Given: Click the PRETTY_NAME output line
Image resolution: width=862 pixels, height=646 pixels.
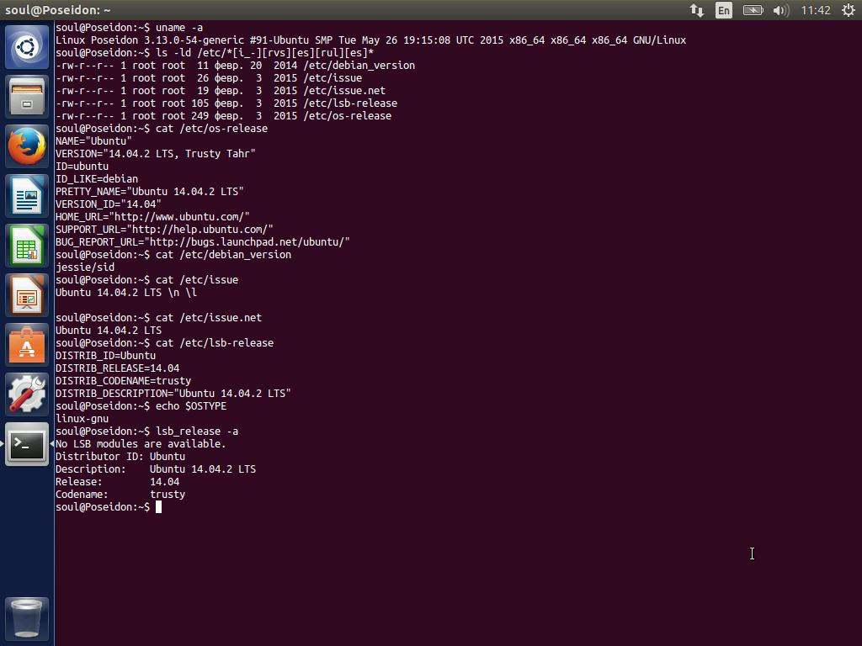Looking at the screenshot, I should click(150, 192).
